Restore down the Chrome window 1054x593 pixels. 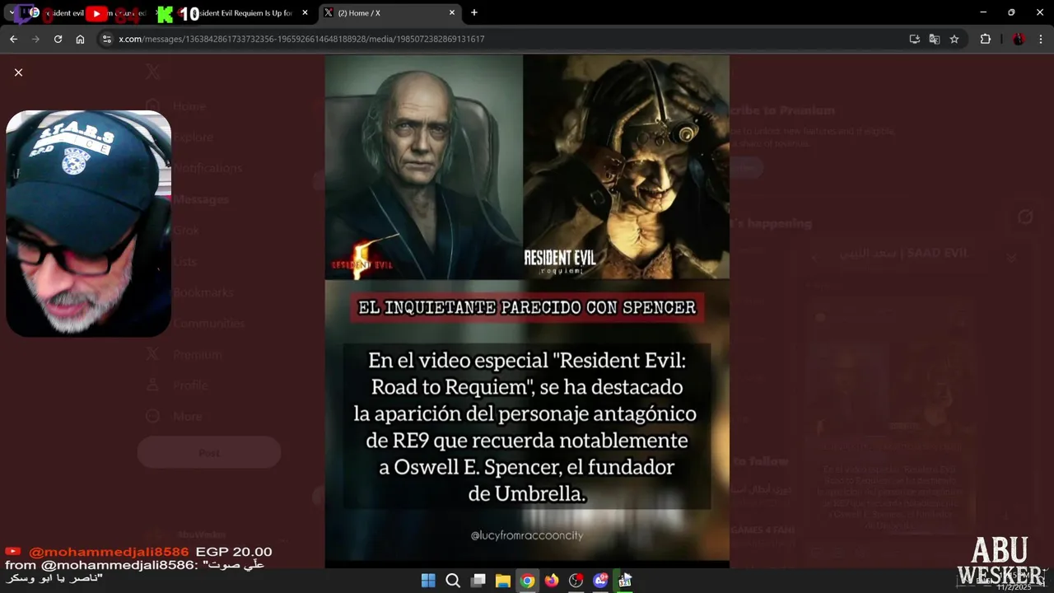[x=1011, y=12]
